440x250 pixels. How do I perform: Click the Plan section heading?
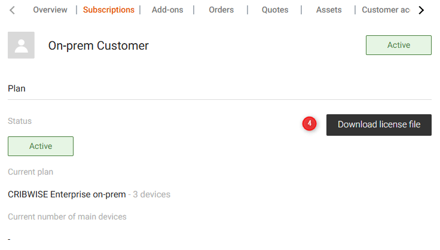[x=17, y=89]
